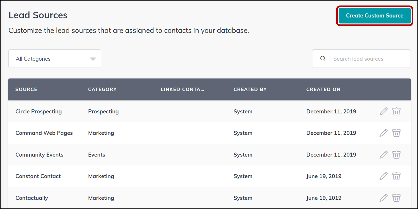Click December 11, 2019 in Command Web Pages row
The width and height of the screenshot is (418, 209).
(331, 133)
